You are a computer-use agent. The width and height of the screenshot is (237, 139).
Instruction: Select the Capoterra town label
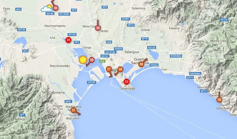point(57,92)
